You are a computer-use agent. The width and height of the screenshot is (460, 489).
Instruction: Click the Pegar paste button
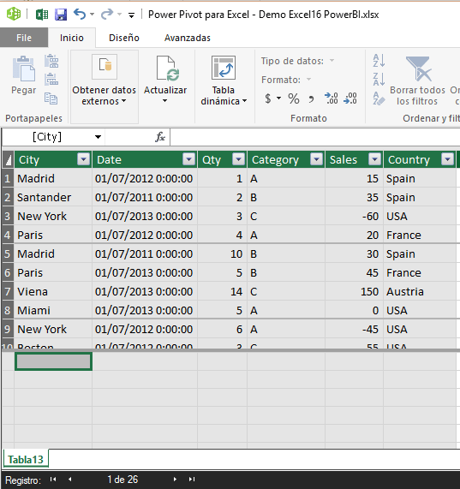(x=24, y=75)
